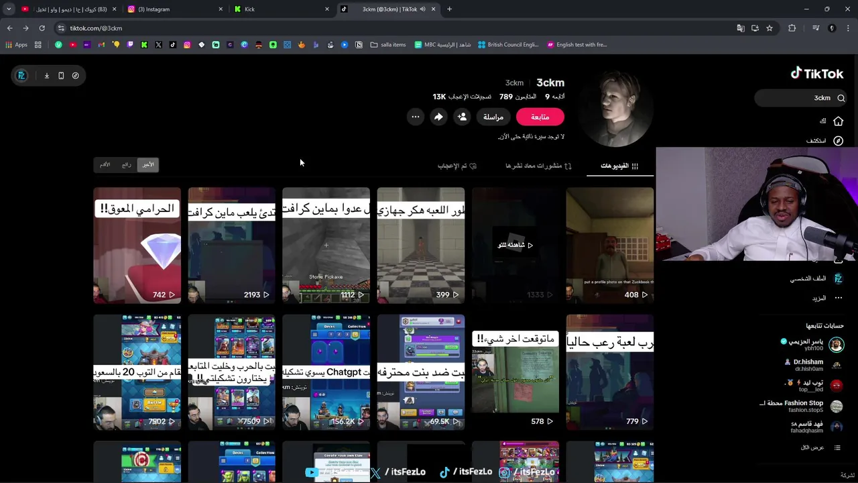Open the TikTok bookmark icon
Image resolution: width=858 pixels, height=483 pixels.
[172, 45]
